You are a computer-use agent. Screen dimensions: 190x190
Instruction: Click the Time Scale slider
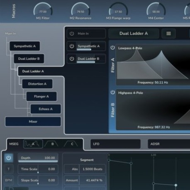[x=38, y=169]
